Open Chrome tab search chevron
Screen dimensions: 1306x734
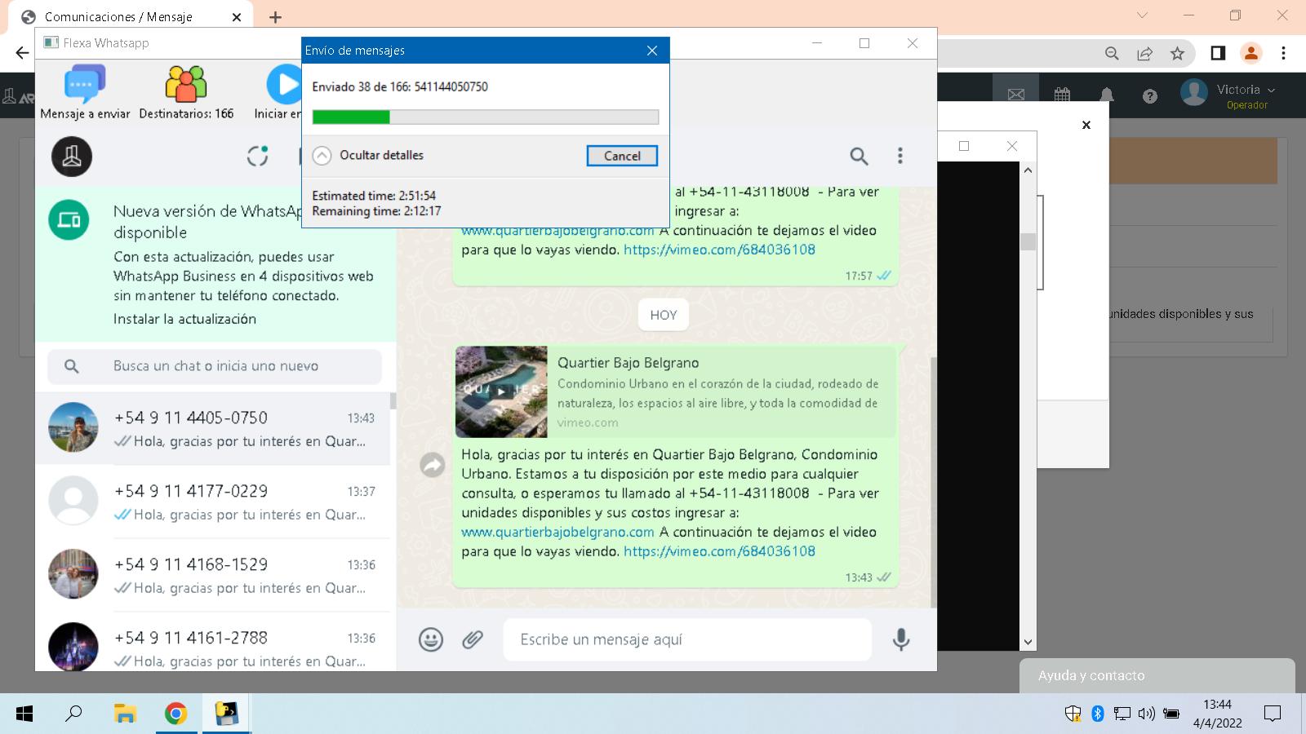click(1142, 15)
